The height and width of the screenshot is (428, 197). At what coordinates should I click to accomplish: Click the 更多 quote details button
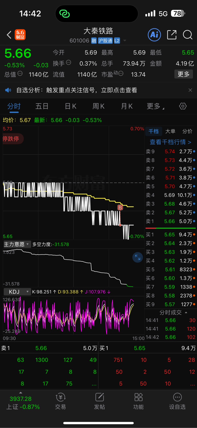coord(183,74)
